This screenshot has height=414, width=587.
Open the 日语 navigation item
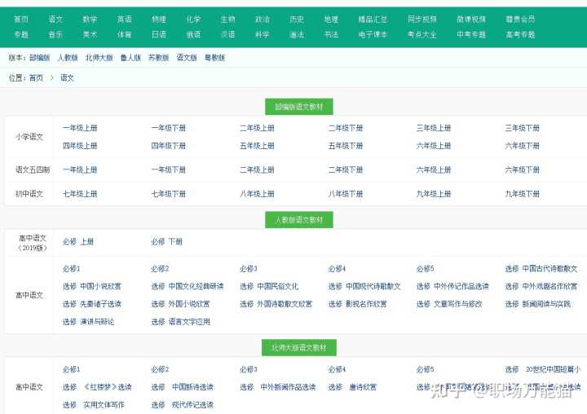coord(159,34)
